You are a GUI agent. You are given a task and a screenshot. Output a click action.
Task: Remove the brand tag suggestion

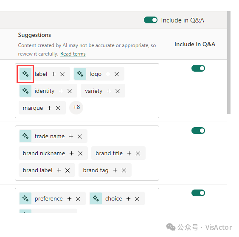tap(124, 170)
